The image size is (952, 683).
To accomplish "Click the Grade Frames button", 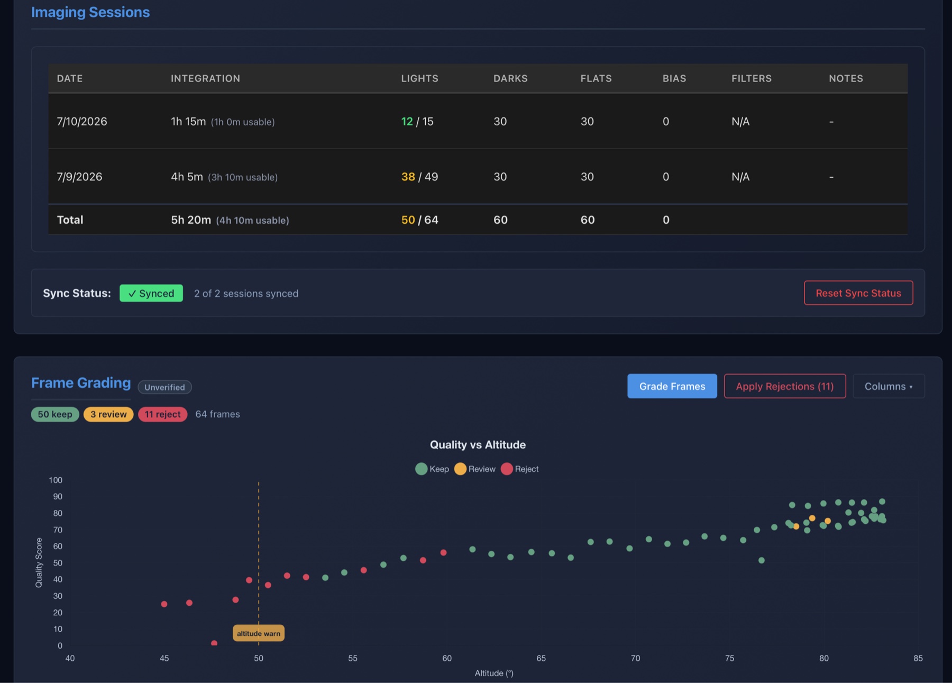I will 672,386.
